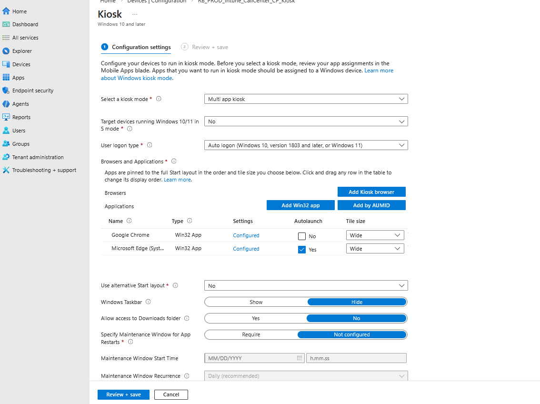Open the Kiosk more options ellipsis

coord(135,14)
